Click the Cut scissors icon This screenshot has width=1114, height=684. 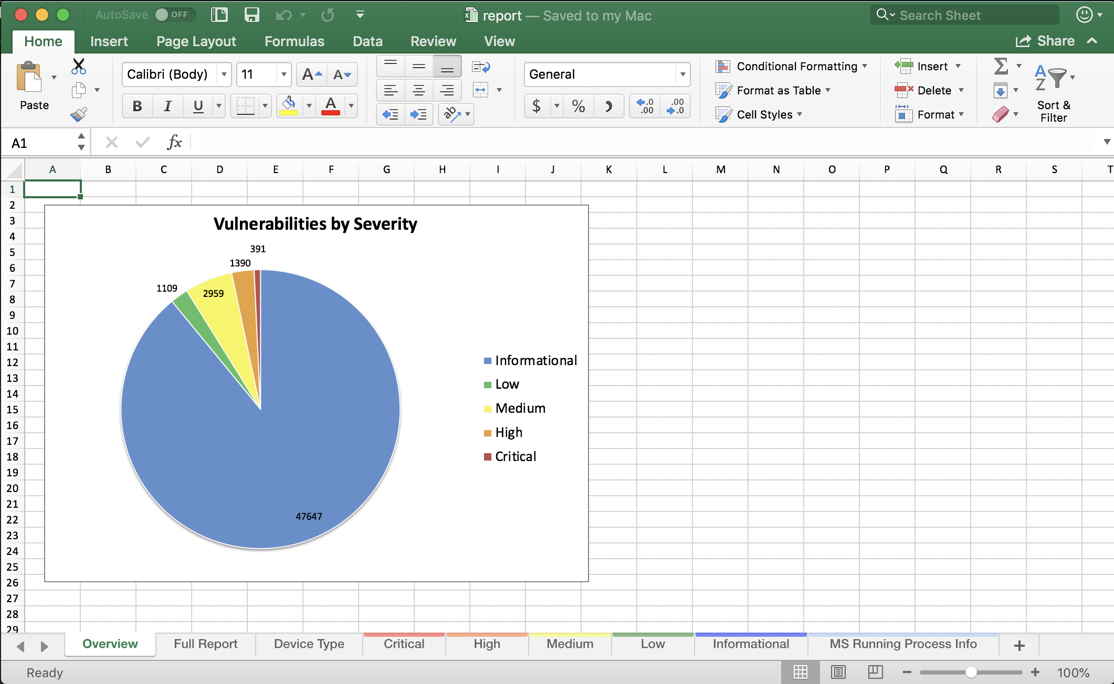(x=79, y=66)
